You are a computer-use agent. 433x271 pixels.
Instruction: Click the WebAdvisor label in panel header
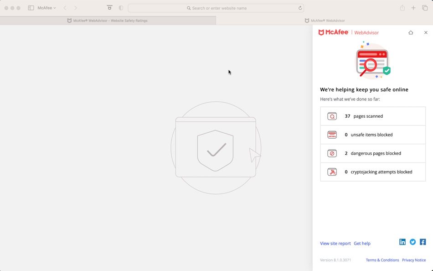pos(366,33)
